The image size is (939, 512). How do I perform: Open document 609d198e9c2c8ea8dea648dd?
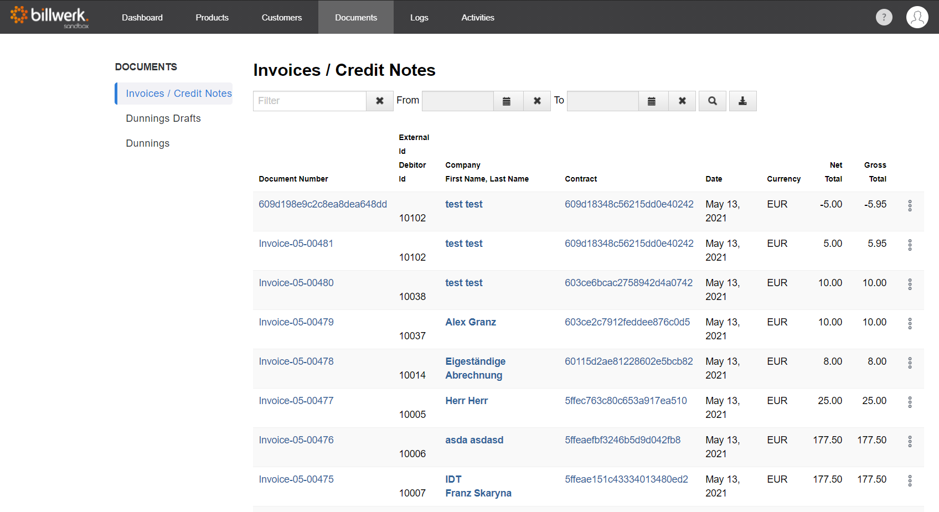tap(323, 204)
